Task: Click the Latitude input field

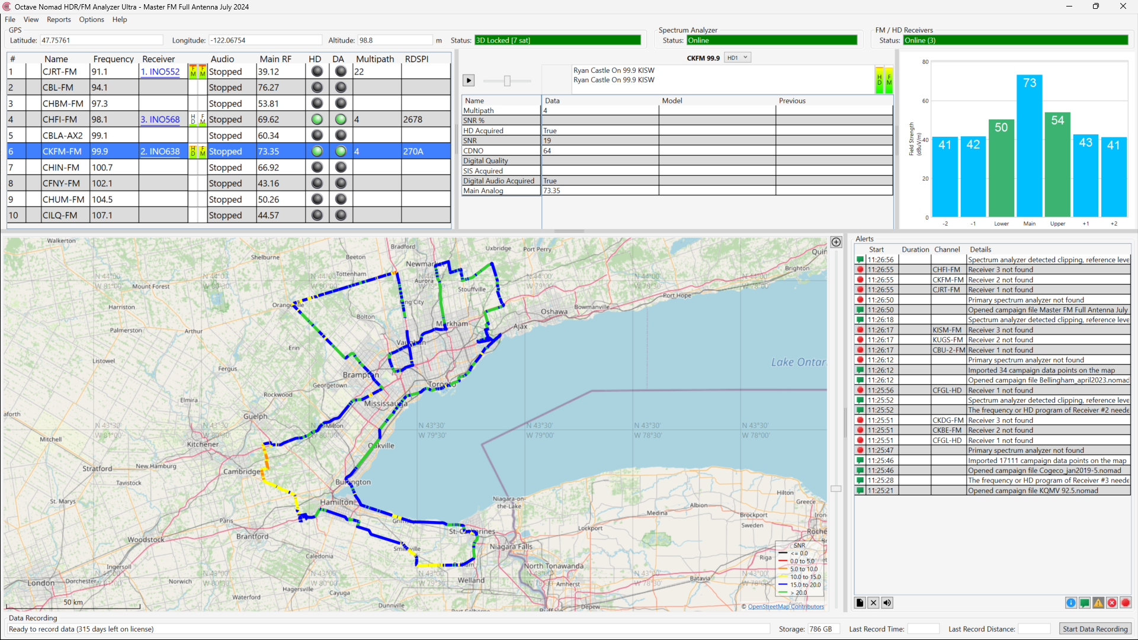Action: pyautogui.click(x=101, y=40)
